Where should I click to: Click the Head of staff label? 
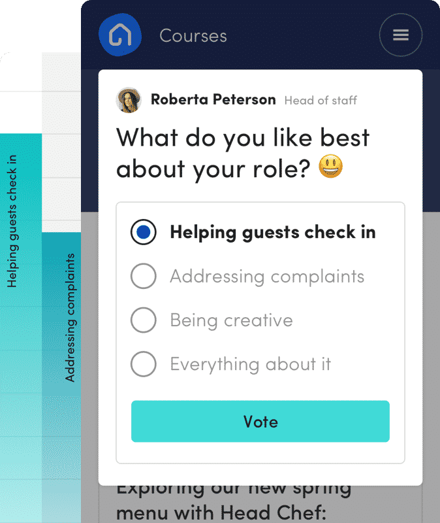(321, 101)
